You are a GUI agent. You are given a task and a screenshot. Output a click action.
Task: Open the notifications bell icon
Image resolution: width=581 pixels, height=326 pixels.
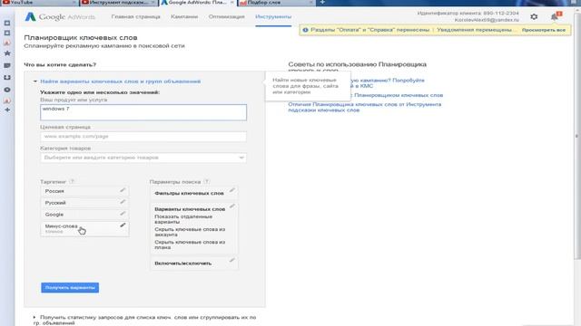click(x=555, y=16)
